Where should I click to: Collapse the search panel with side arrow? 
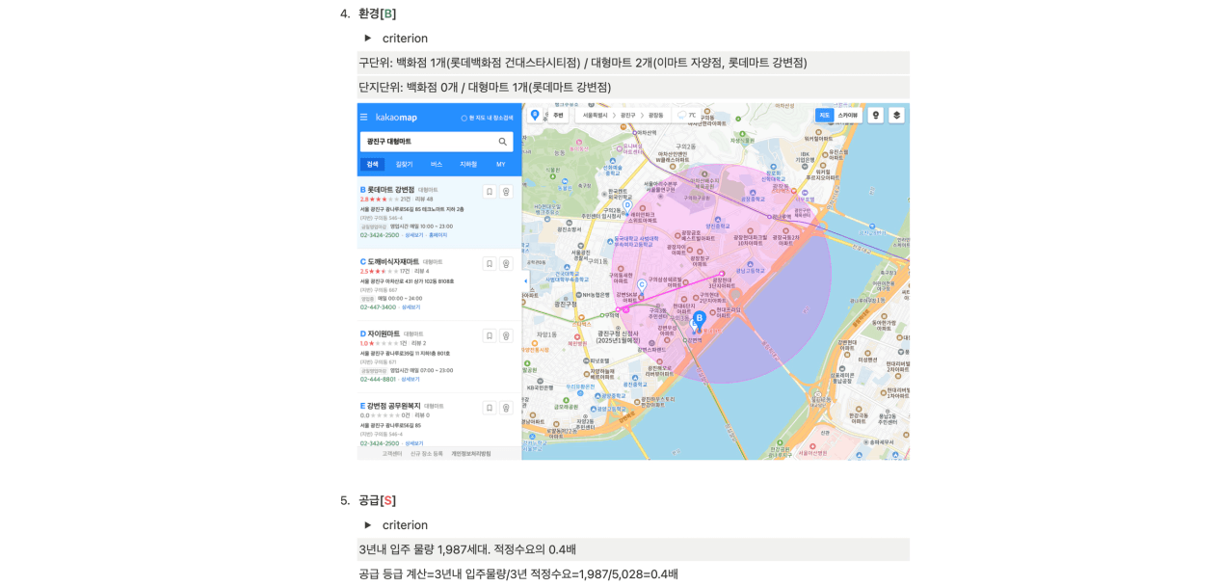525,281
